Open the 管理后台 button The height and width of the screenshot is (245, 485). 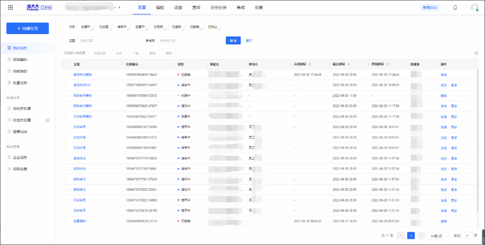tap(430, 8)
